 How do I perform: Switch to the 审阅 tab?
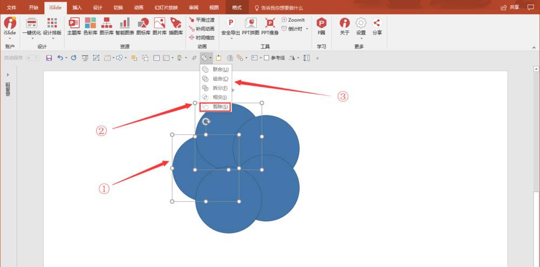(193, 7)
